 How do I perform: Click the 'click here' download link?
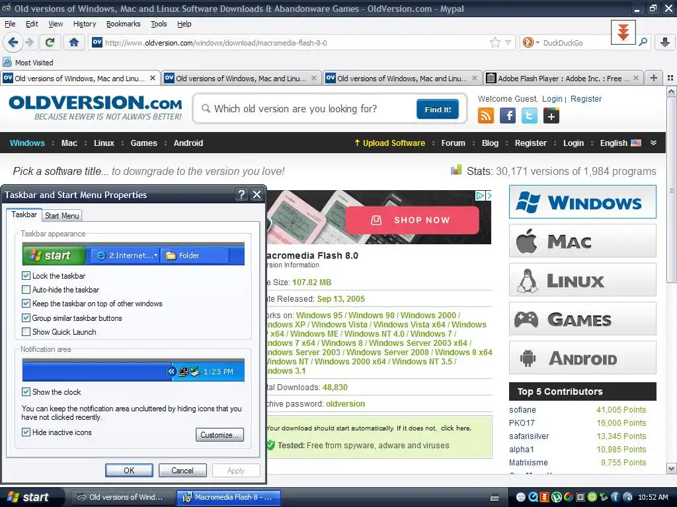(456, 428)
